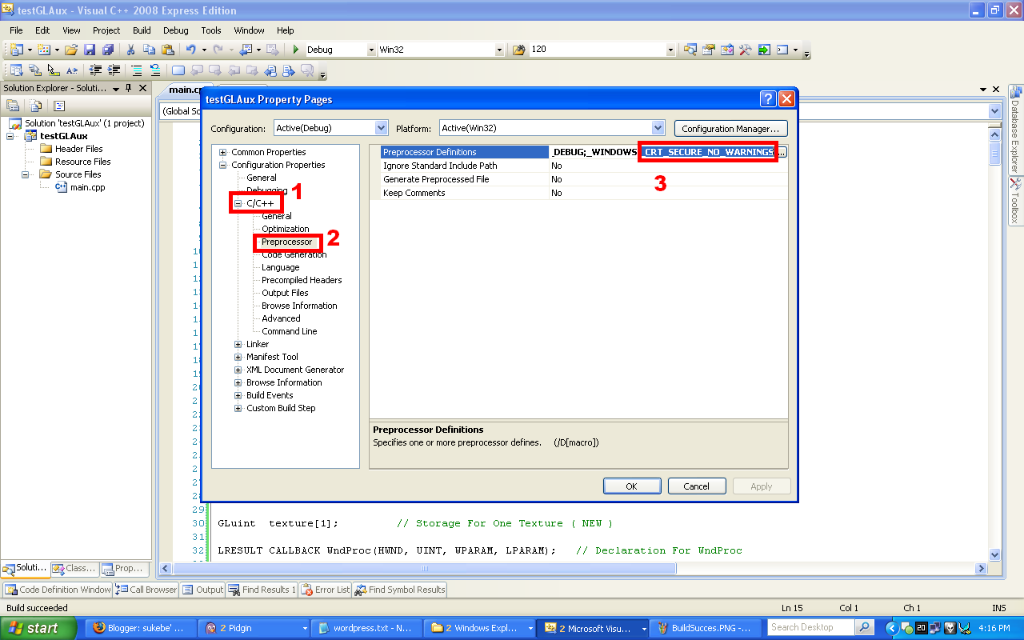
Task: Switch to the Error List tab
Action: (326, 590)
